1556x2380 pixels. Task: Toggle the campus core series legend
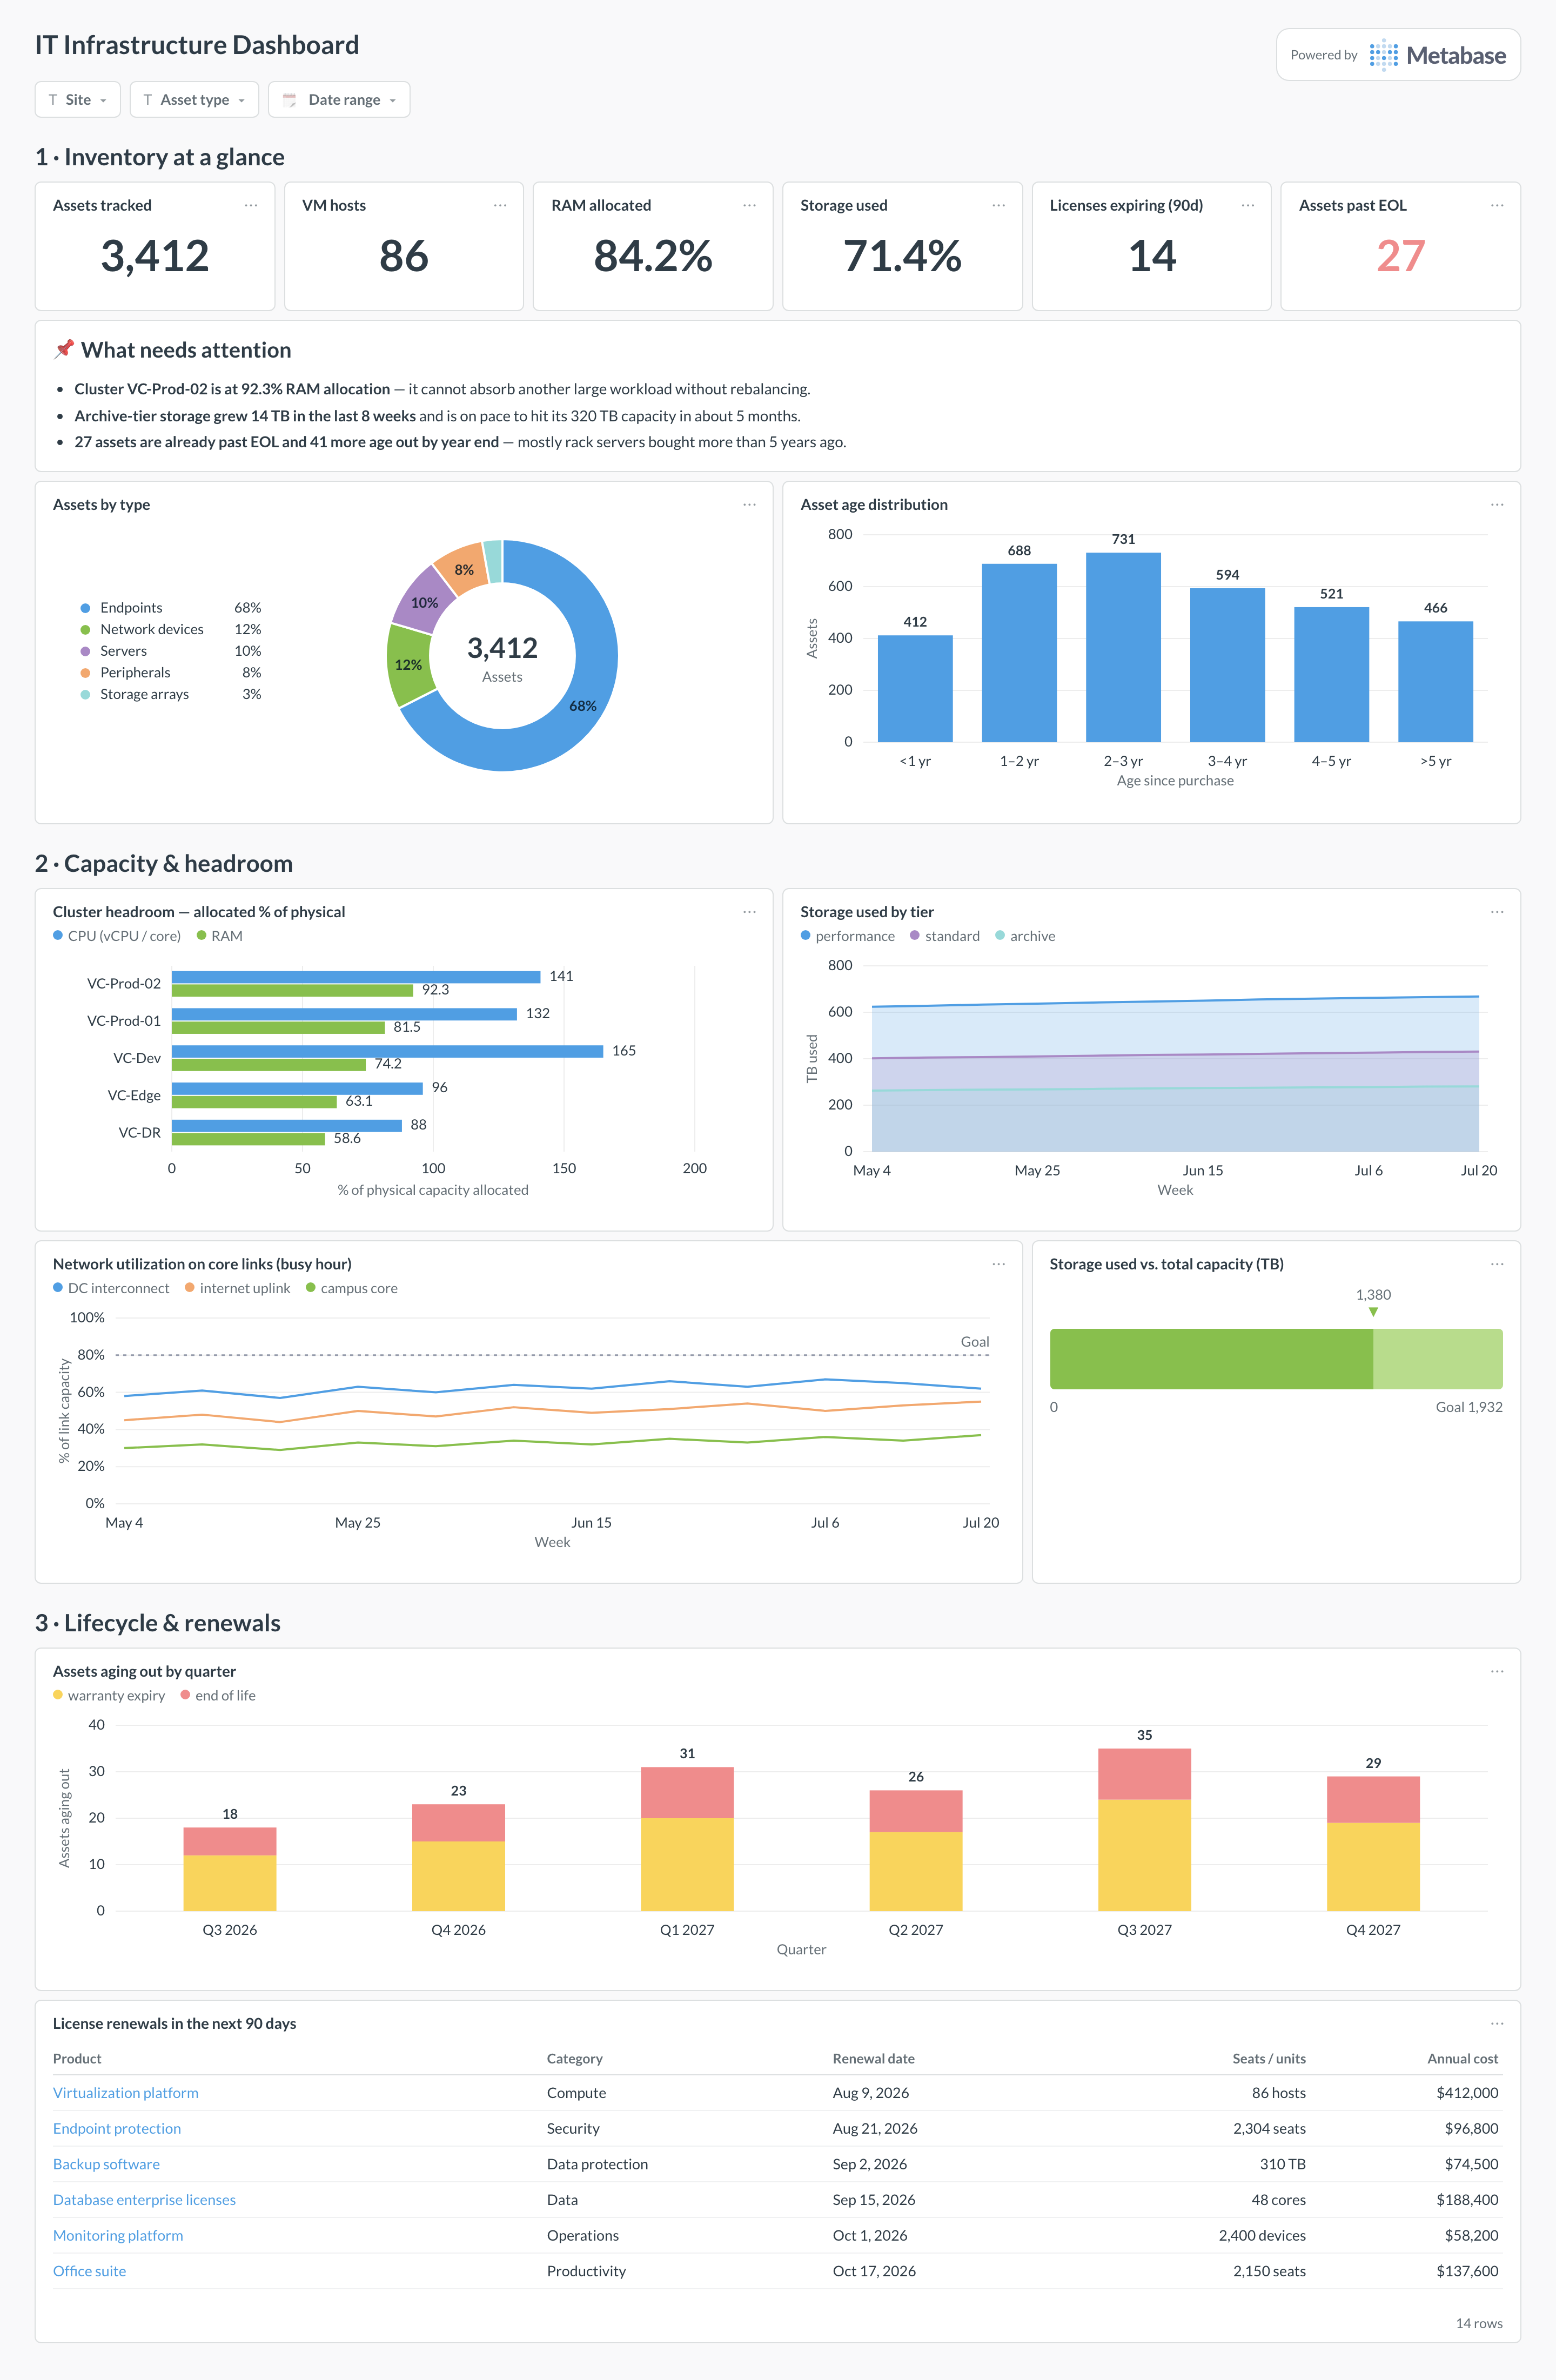click(x=352, y=1288)
